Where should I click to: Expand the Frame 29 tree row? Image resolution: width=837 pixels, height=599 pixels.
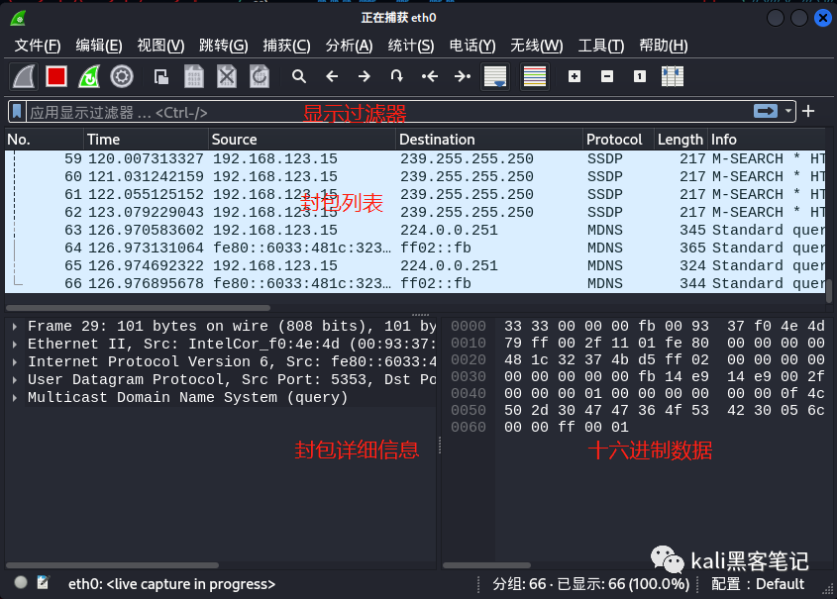coord(15,326)
